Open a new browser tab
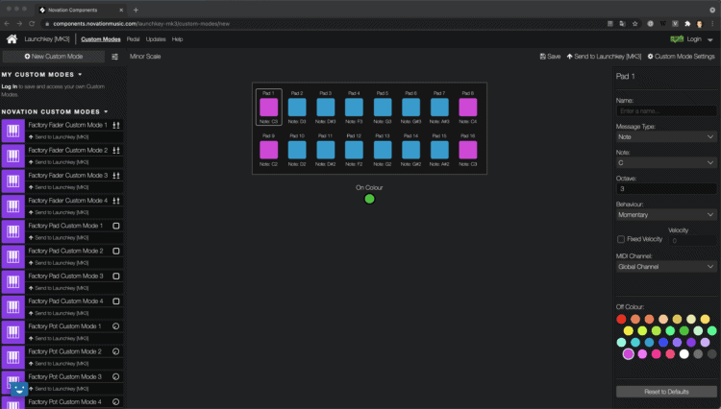Viewport: 721px width, 409px height. click(x=136, y=10)
